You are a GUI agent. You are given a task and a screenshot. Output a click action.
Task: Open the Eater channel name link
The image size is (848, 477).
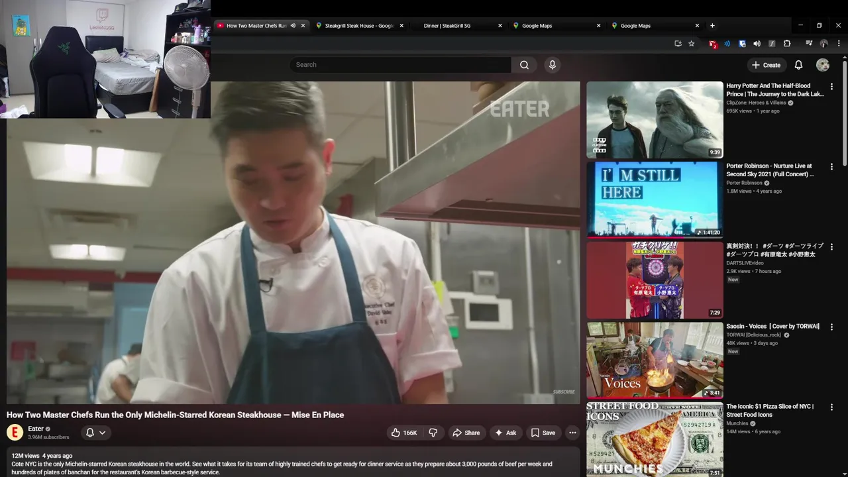tap(36, 429)
